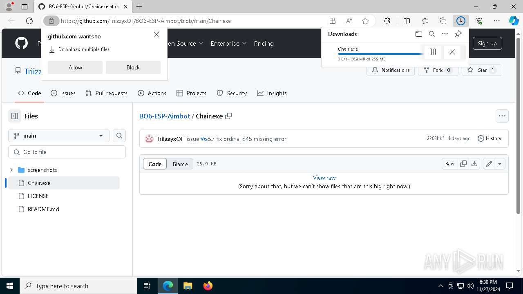Open Firefox from taskbar
The width and height of the screenshot is (523, 294).
[x=208, y=286]
